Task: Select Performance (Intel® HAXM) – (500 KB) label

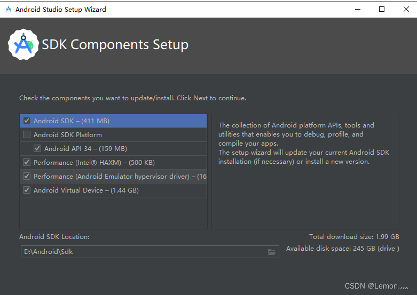Action: pos(94,162)
